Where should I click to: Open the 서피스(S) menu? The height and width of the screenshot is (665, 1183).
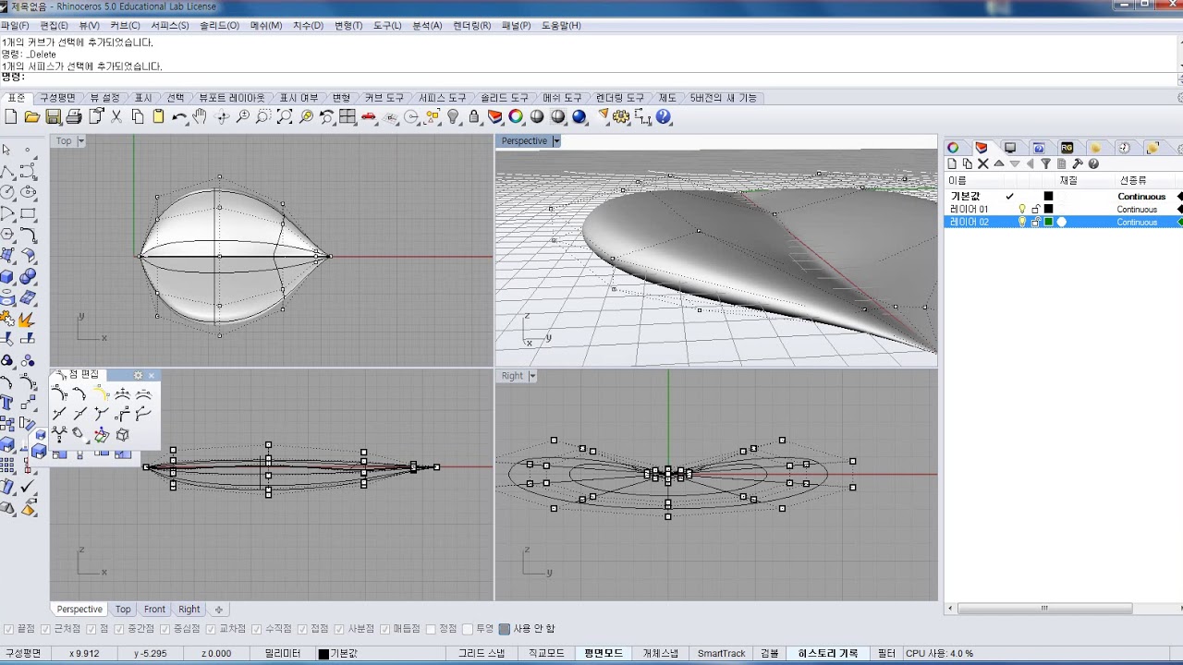[170, 26]
